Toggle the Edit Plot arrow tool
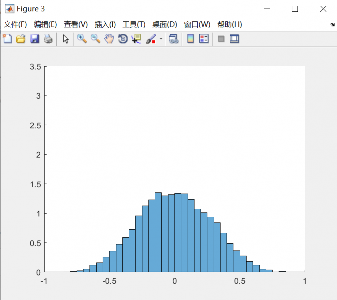Viewport: 337px width, 300px height. click(x=65, y=39)
